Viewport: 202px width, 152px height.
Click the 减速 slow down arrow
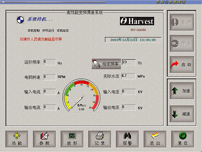pyautogui.click(x=182, y=114)
